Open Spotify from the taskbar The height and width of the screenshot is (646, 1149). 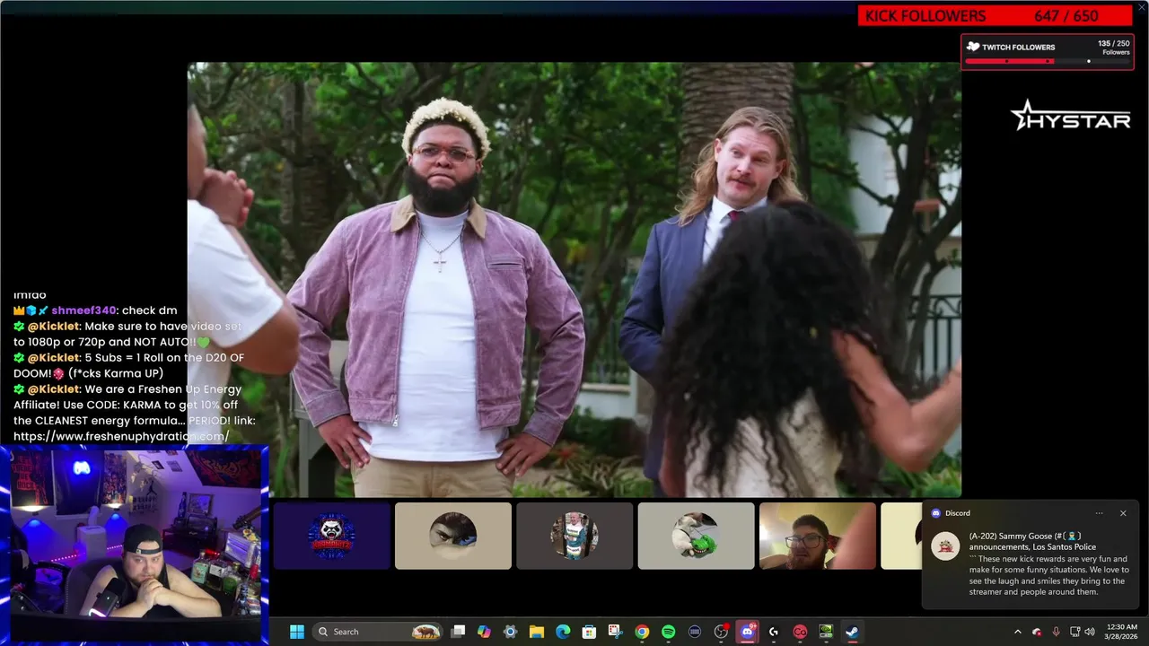pyautogui.click(x=668, y=632)
